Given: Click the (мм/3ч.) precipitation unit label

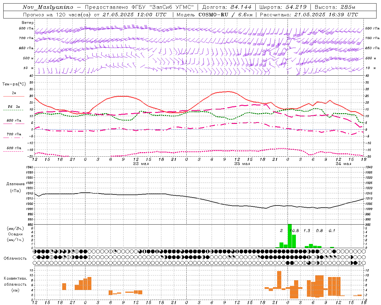Looking at the screenshot, I should (15, 228).
